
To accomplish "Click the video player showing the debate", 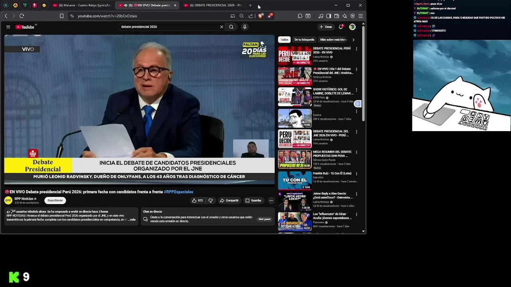I will point(139,110).
